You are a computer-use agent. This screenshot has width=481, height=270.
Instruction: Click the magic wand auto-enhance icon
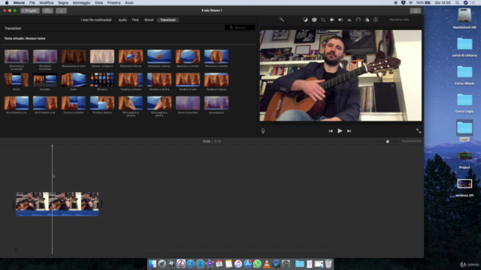(x=282, y=19)
